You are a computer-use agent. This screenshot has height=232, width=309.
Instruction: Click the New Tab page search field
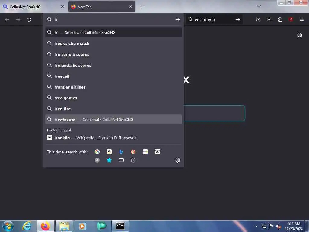(215, 113)
